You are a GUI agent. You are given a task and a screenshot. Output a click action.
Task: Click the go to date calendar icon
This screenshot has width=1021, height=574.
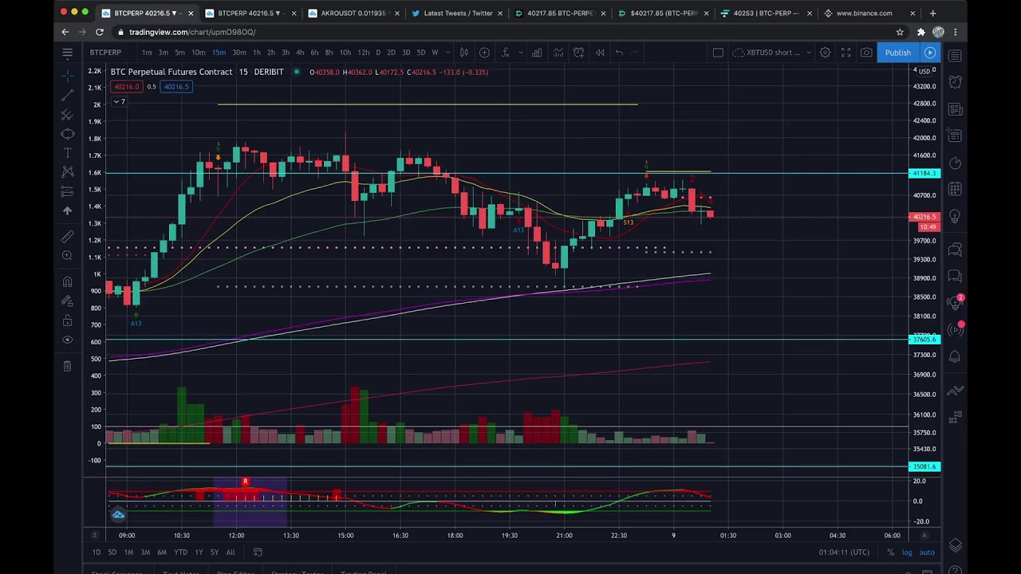coord(258,552)
